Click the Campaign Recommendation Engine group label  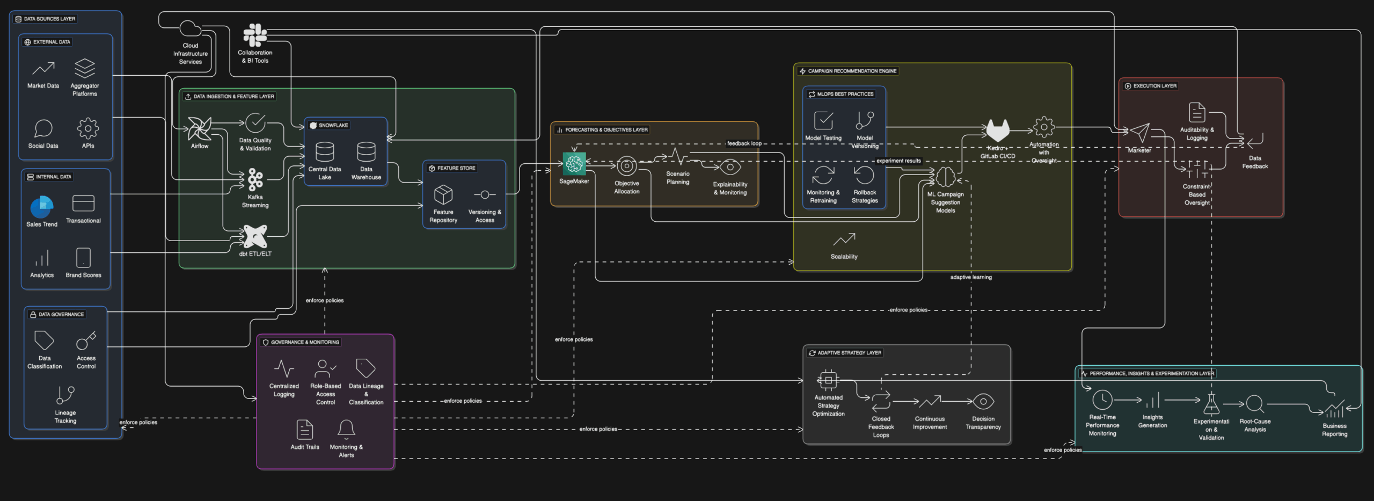[852, 71]
